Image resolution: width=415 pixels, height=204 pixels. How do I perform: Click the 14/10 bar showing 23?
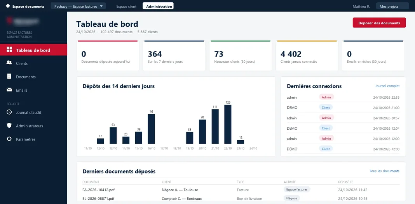click(x=126, y=140)
